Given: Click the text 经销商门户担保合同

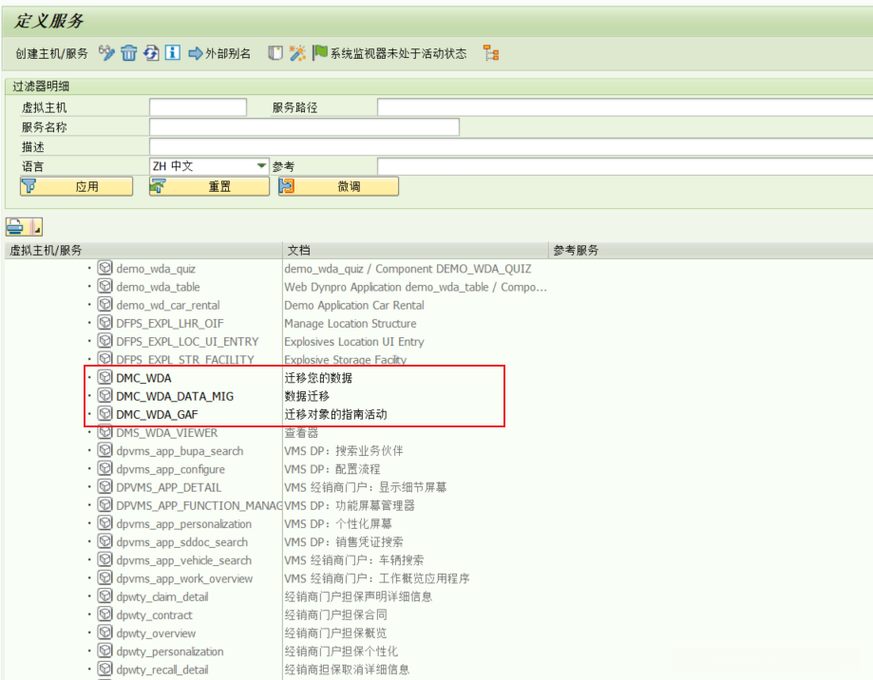Looking at the screenshot, I should [x=335, y=614].
